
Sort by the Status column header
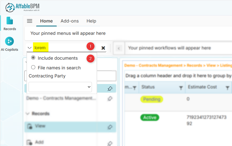click(148, 87)
